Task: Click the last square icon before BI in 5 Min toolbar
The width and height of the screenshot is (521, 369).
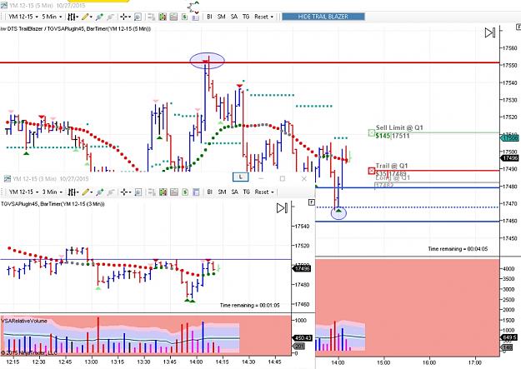Action: (x=196, y=17)
